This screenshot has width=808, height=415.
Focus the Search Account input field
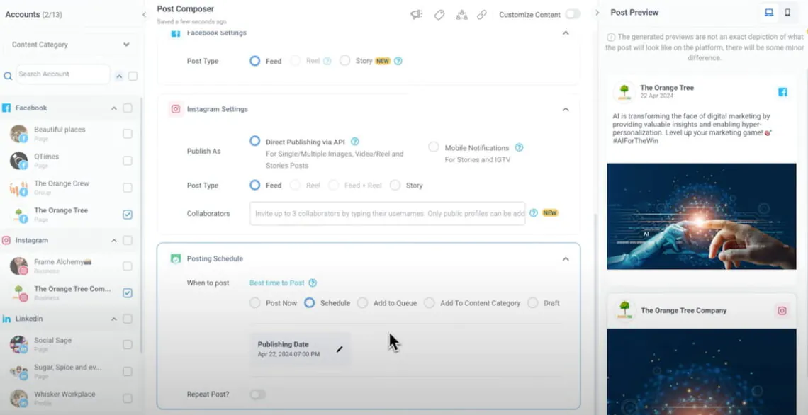pos(63,74)
